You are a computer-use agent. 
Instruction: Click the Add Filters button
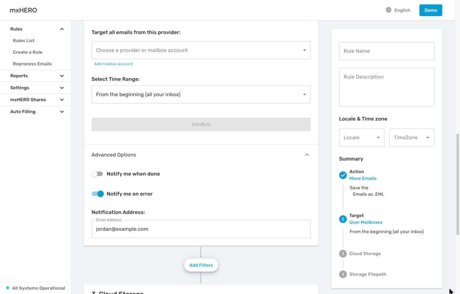(201, 265)
